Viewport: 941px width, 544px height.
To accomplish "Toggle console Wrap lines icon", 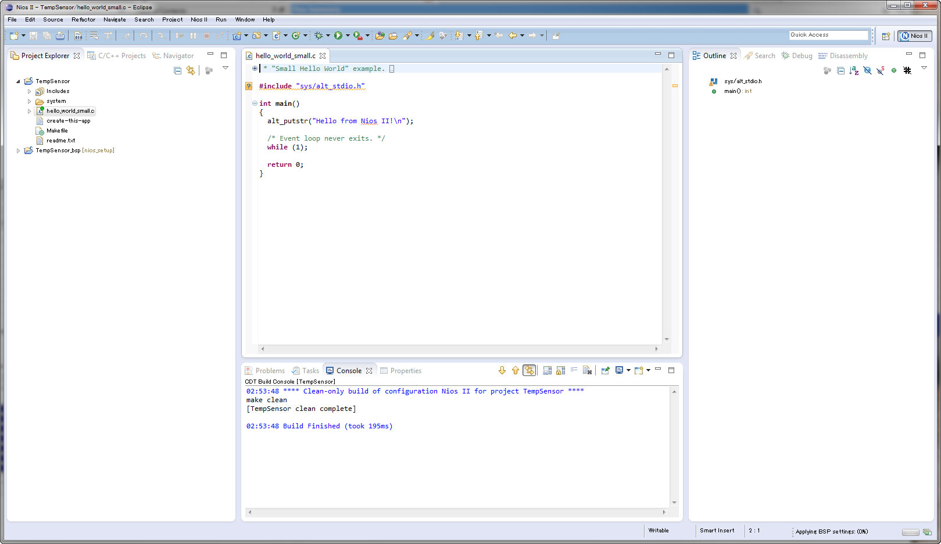I will [574, 370].
